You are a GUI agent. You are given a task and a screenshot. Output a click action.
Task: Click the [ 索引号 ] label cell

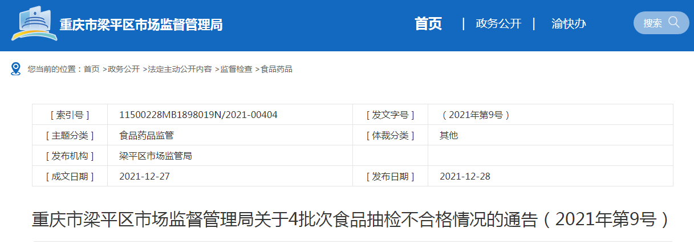coord(70,115)
